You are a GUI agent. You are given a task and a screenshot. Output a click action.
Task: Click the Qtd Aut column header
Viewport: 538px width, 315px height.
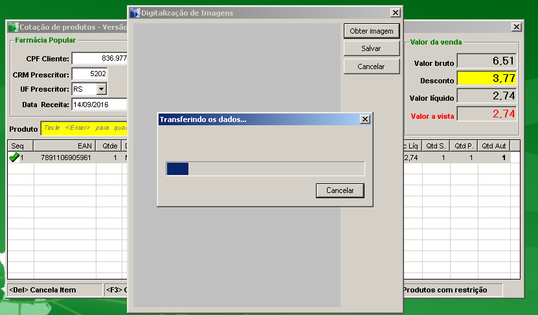tap(493, 146)
